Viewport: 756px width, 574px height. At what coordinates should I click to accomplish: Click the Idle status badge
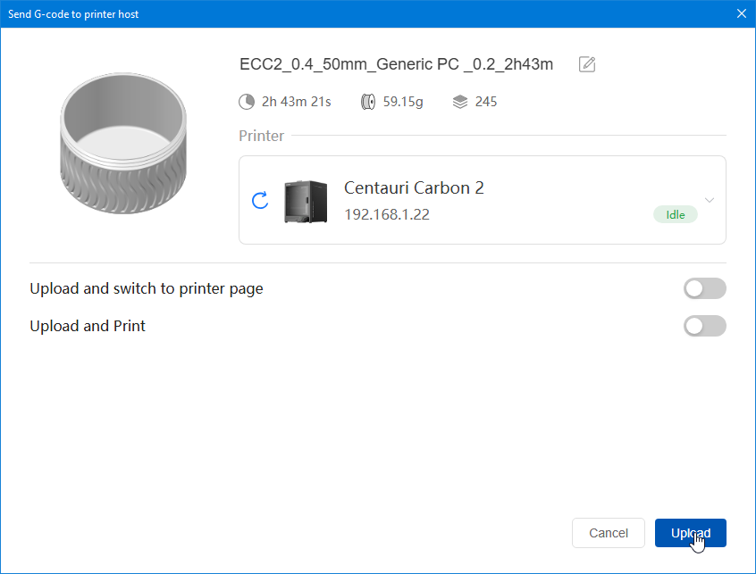click(675, 214)
